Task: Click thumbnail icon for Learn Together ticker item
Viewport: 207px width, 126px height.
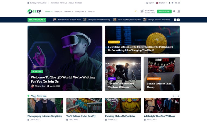Action: click(115, 20)
